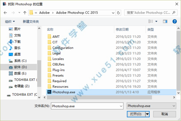Viewport: 181px width, 121px height.
Task: Expand the file name dropdown arrow
Action: point(121,106)
